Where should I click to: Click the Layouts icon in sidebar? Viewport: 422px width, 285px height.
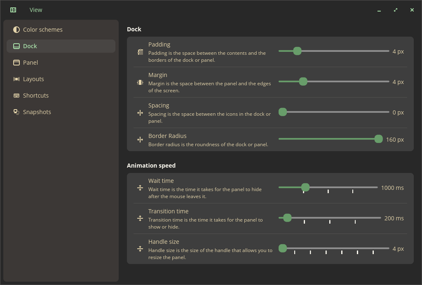pyautogui.click(x=16, y=79)
